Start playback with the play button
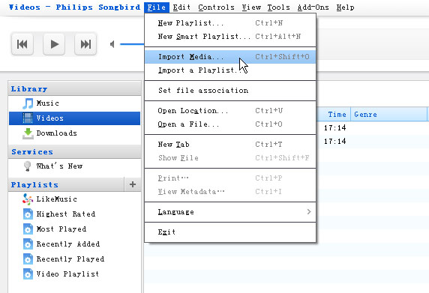This screenshot has height=293, width=429. point(54,44)
